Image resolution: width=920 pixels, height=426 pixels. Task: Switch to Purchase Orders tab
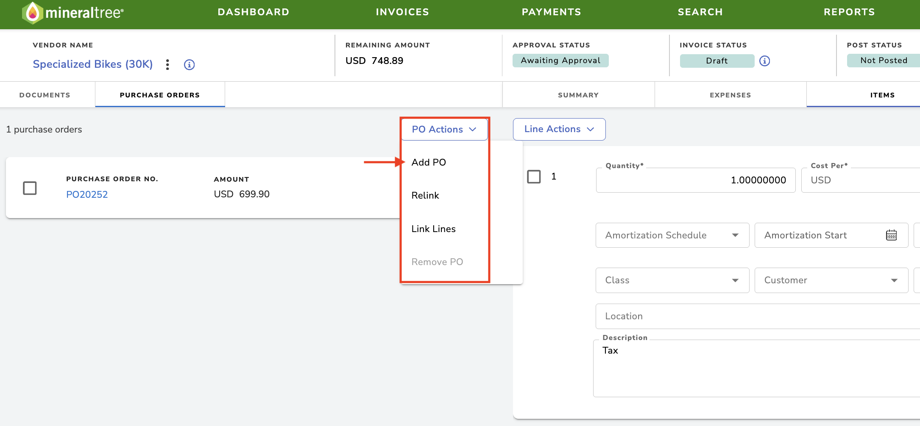point(160,95)
